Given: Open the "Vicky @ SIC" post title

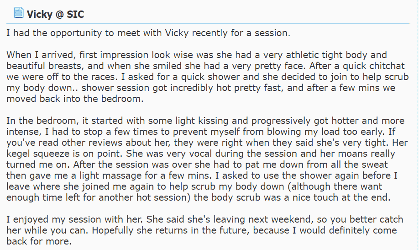Looking at the screenshot, I should (x=55, y=14).
